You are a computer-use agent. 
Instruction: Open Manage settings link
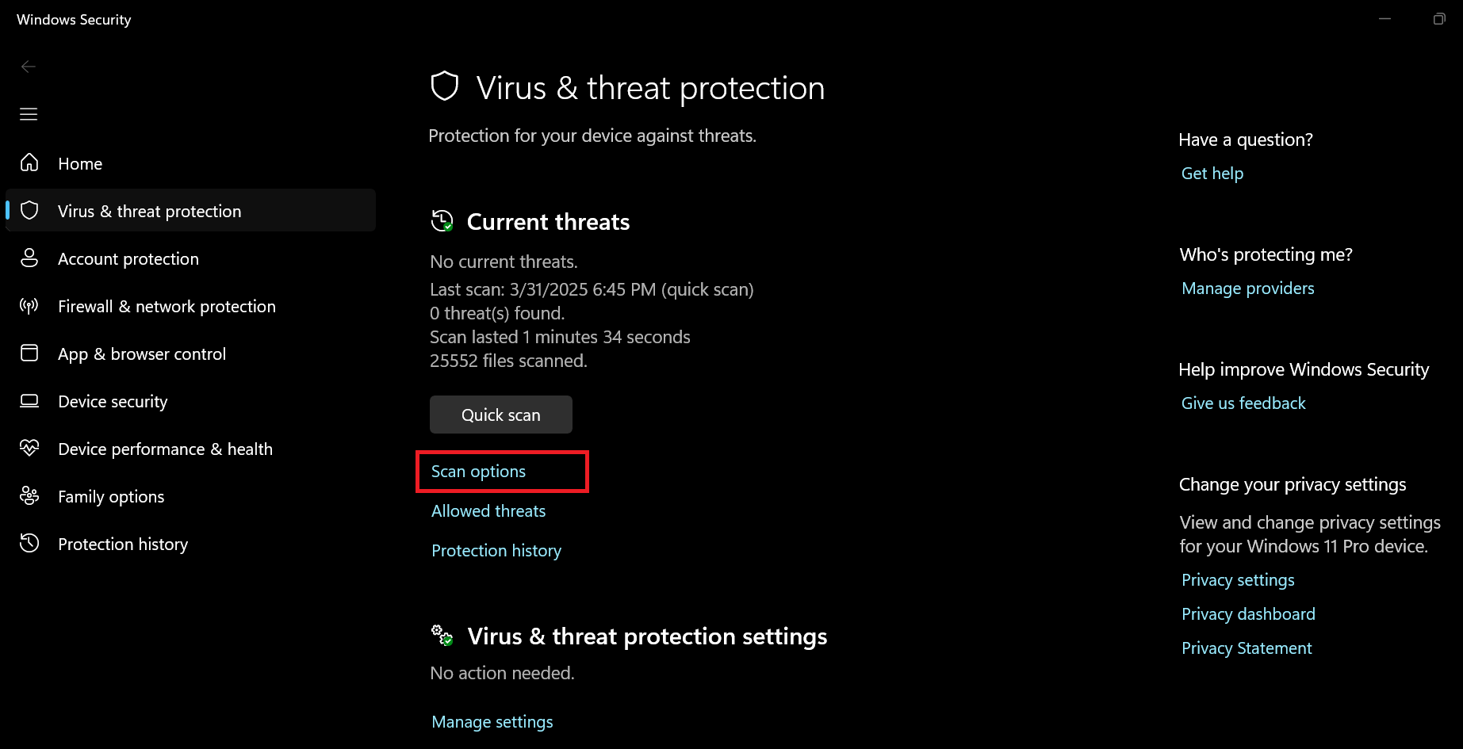492,722
